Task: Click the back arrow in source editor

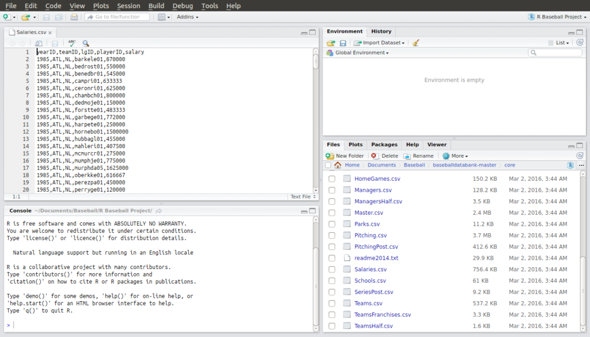Action: click(x=13, y=43)
